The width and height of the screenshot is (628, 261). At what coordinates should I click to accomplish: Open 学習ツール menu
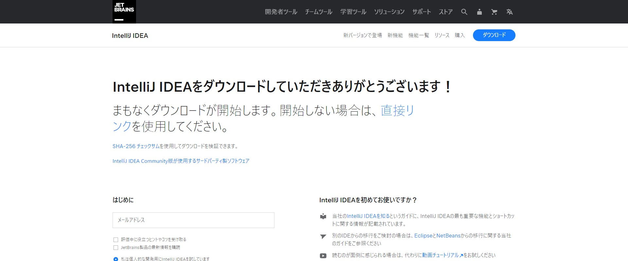353,12
